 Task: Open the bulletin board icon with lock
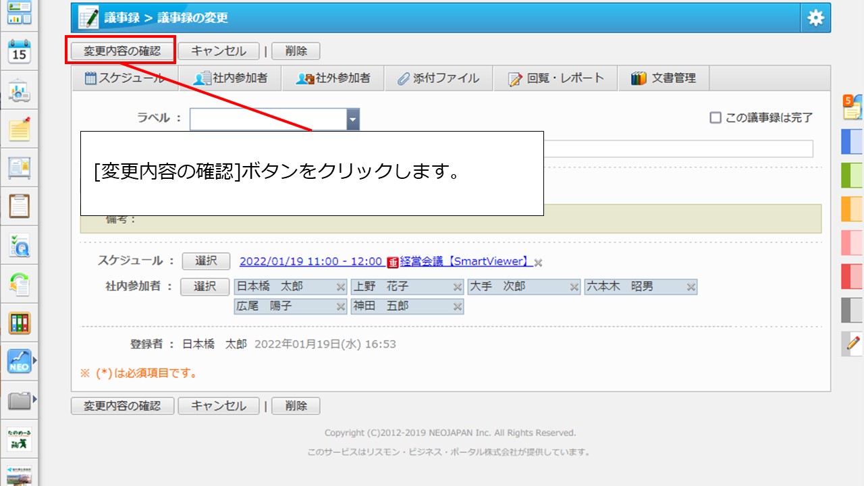pyautogui.click(x=19, y=168)
